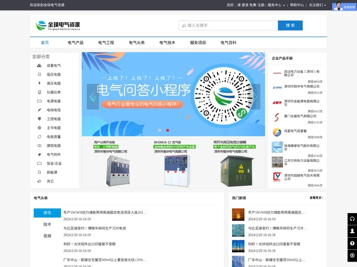The width and height of the screenshot is (357, 267).
Task: Open the 首页 navigation tab
Action: pyautogui.click(x=45, y=43)
